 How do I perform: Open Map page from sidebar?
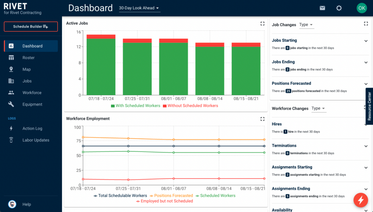pos(31,69)
